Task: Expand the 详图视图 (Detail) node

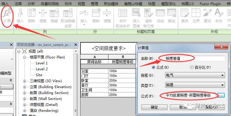Action: pyautogui.click(x=25, y=105)
